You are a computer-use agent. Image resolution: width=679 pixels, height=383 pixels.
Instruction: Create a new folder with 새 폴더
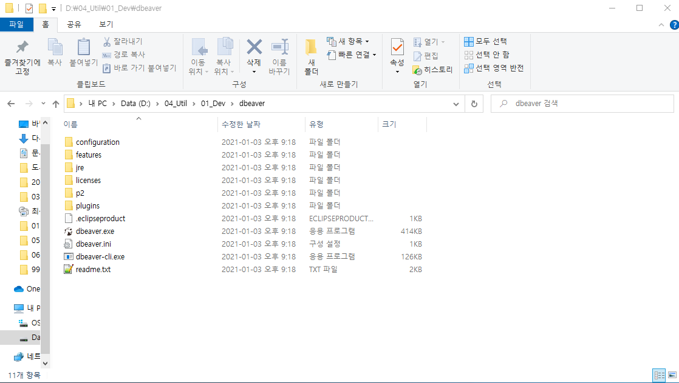311,56
